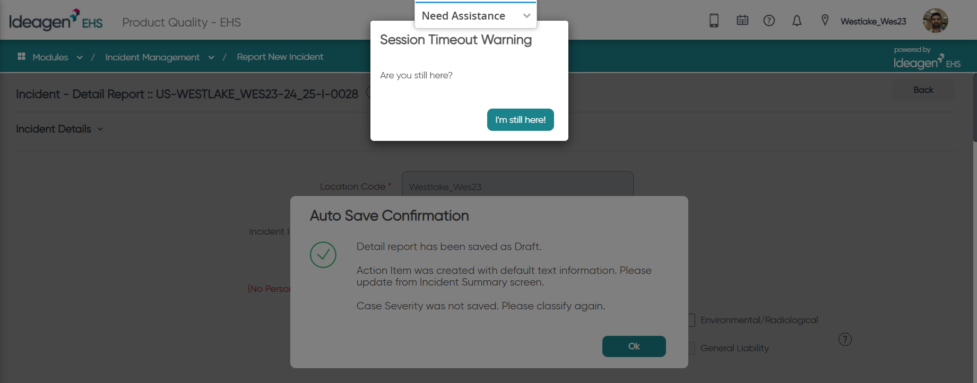The height and width of the screenshot is (383, 977).
Task: Click Ok in Auto Save Confirmation
Action: (x=634, y=346)
